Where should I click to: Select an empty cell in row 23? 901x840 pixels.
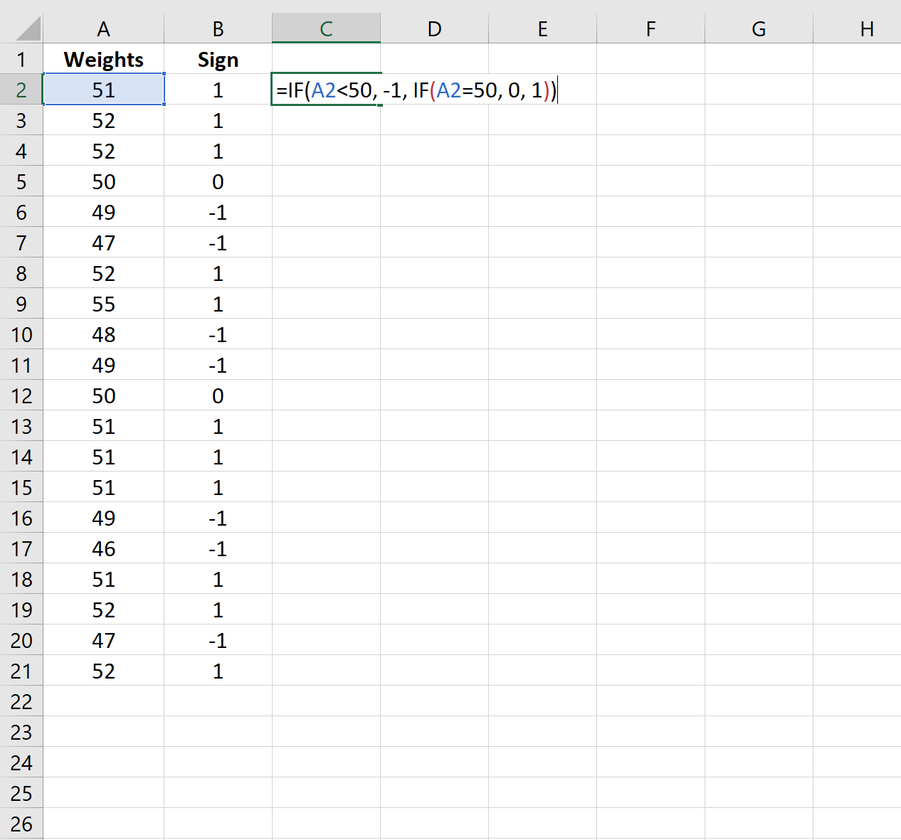point(434,732)
